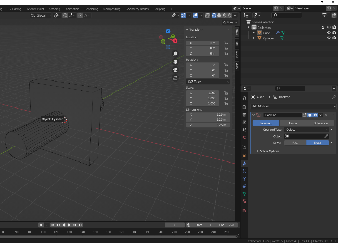This screenshot has height=243, width=338.
Task: Switch to the Texture Paint workspace tab
Action: point(35,9)
